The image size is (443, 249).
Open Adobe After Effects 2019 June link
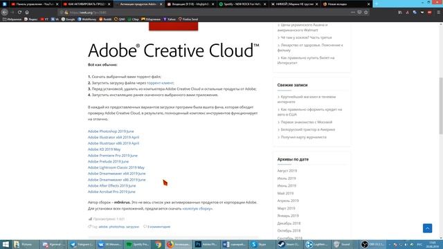coord(111,186)
